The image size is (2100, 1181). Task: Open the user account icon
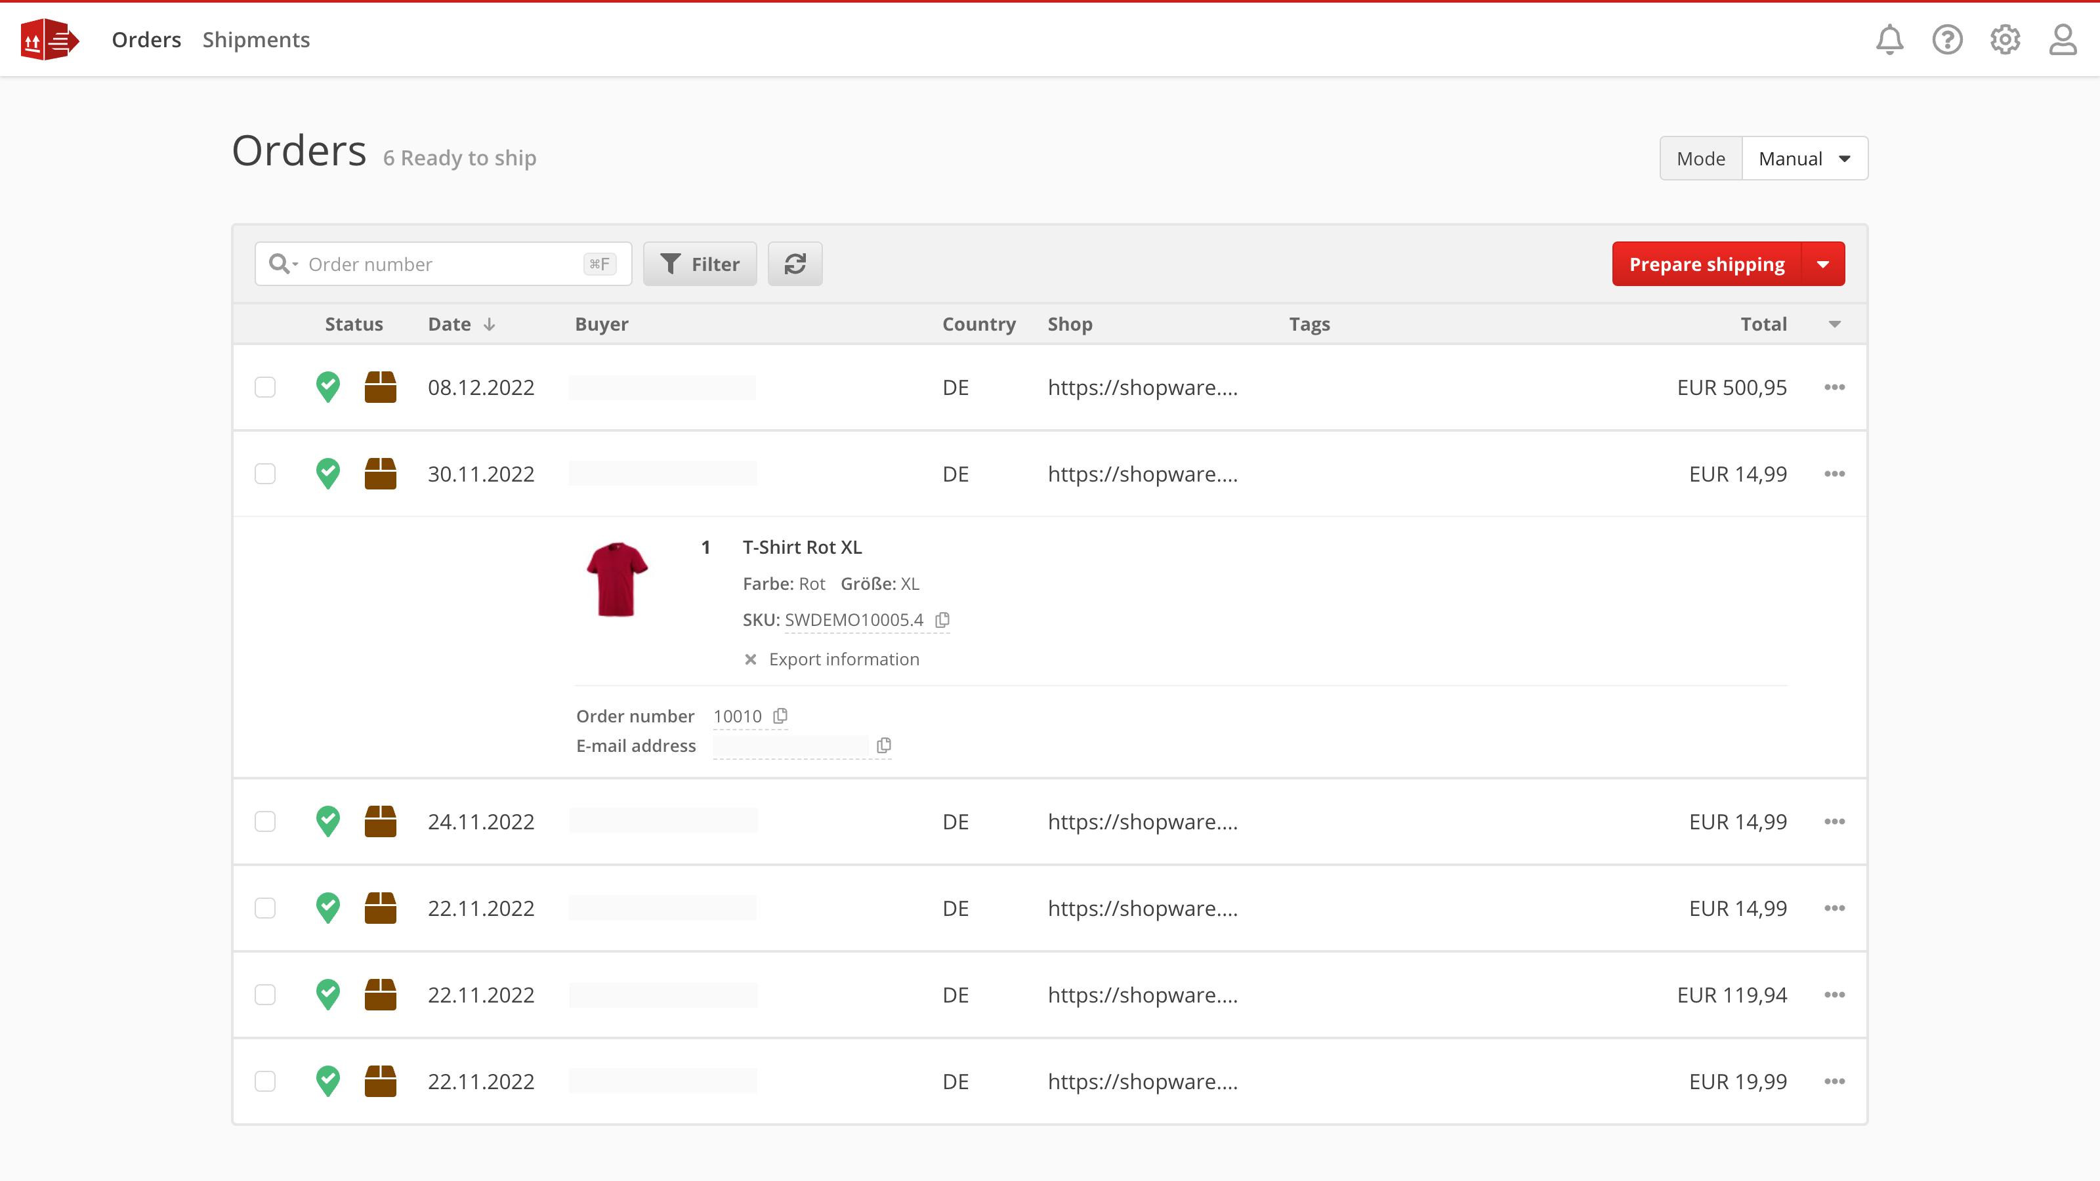(2063, 39)
